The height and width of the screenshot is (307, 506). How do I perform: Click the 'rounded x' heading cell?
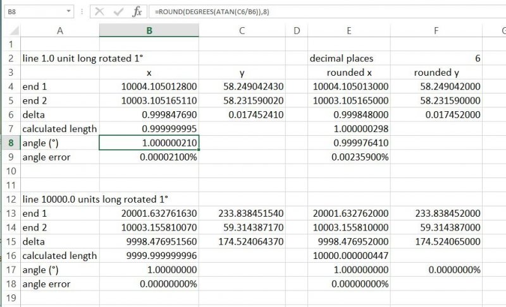[349, 73]
